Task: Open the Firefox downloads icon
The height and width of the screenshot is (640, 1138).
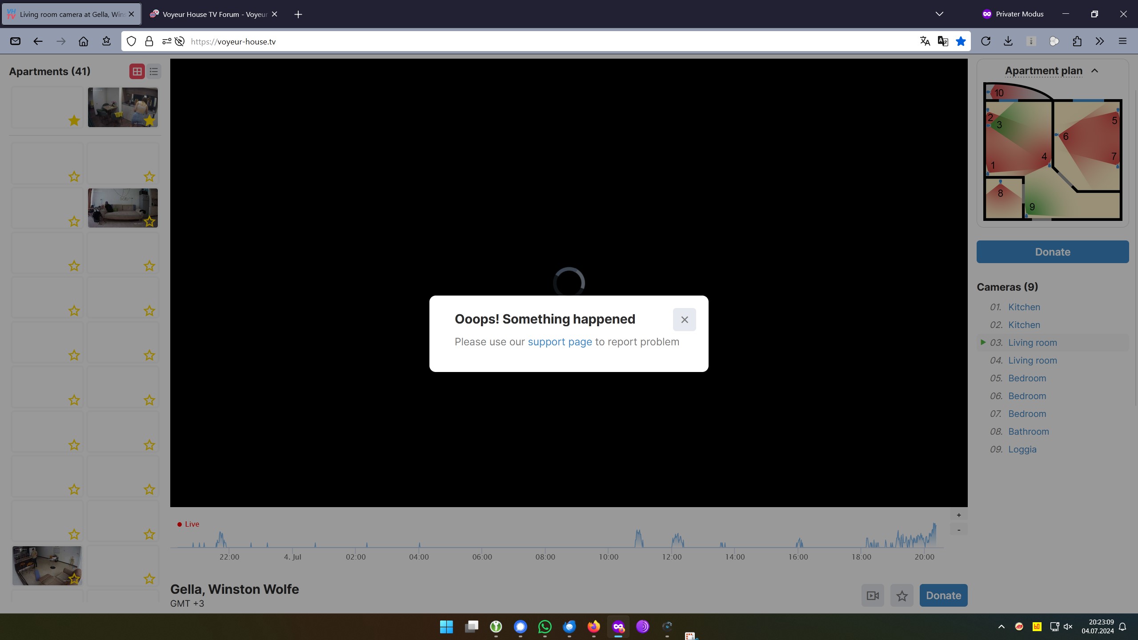Action: pos(1008,41)
